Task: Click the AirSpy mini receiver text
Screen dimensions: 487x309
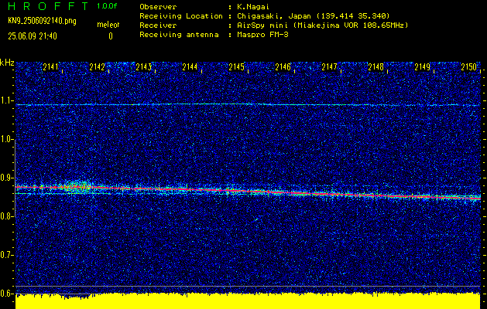Action: 323,25
